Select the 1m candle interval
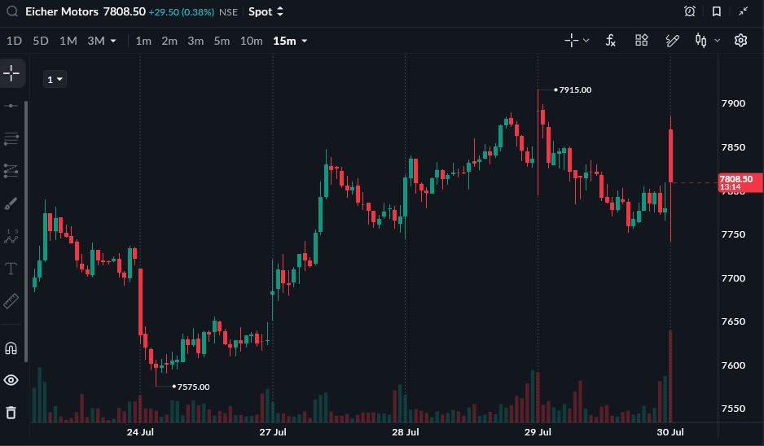 pyautogui.click(x=143, y=41)
